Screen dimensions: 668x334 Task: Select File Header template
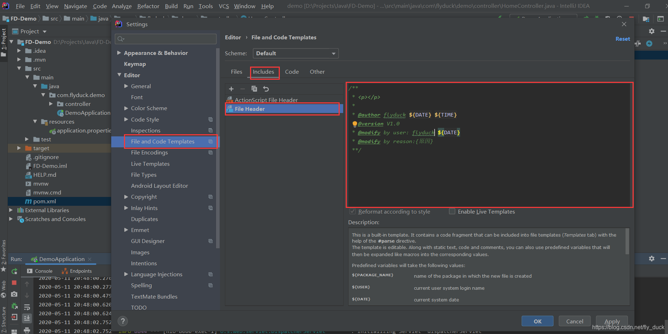[282, 109]
